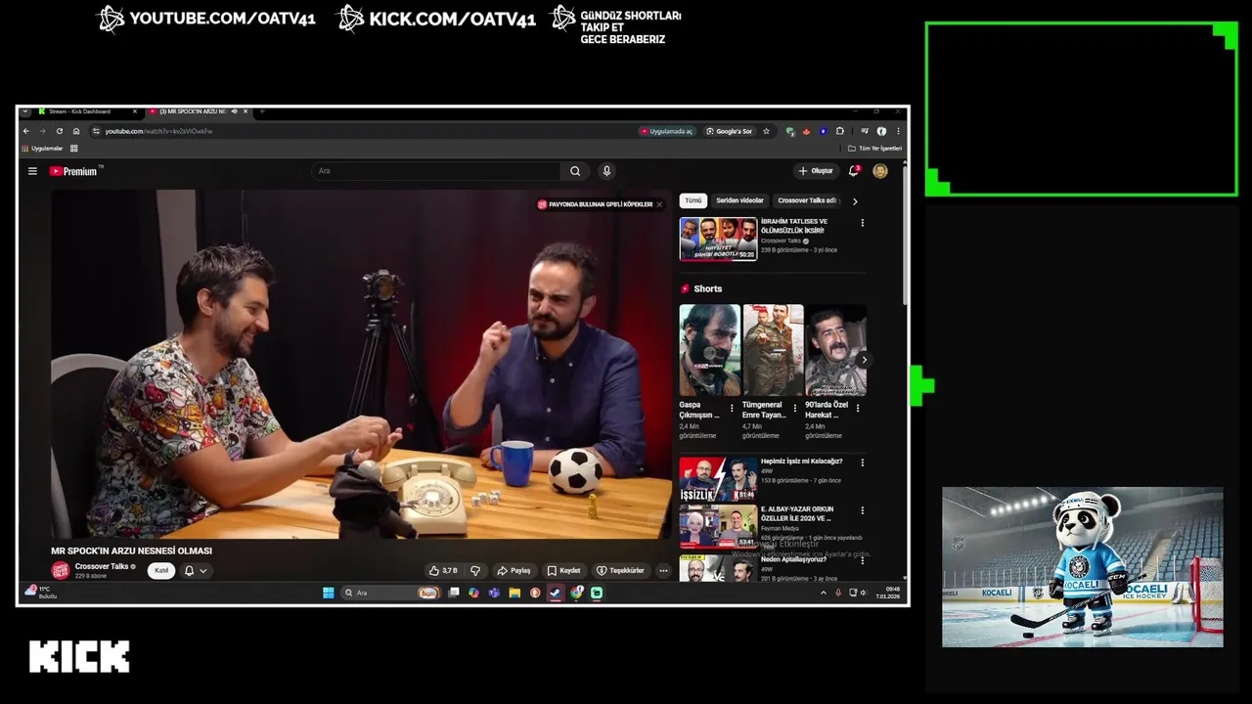Go back with Chrome back arrow

pos(26,131)
